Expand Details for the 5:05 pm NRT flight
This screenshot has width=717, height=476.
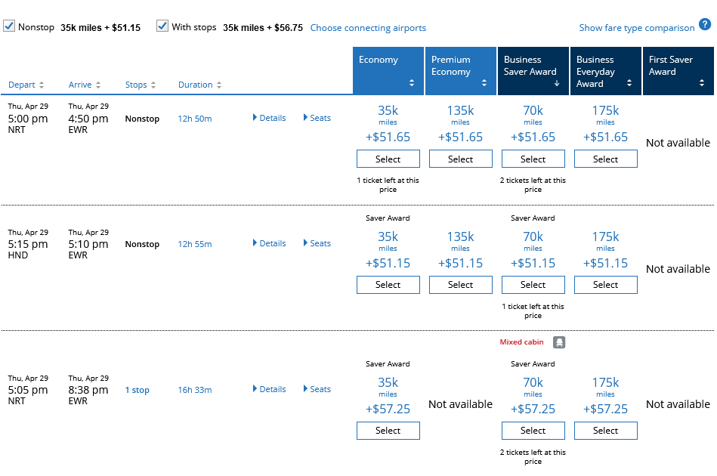point(269,389)
